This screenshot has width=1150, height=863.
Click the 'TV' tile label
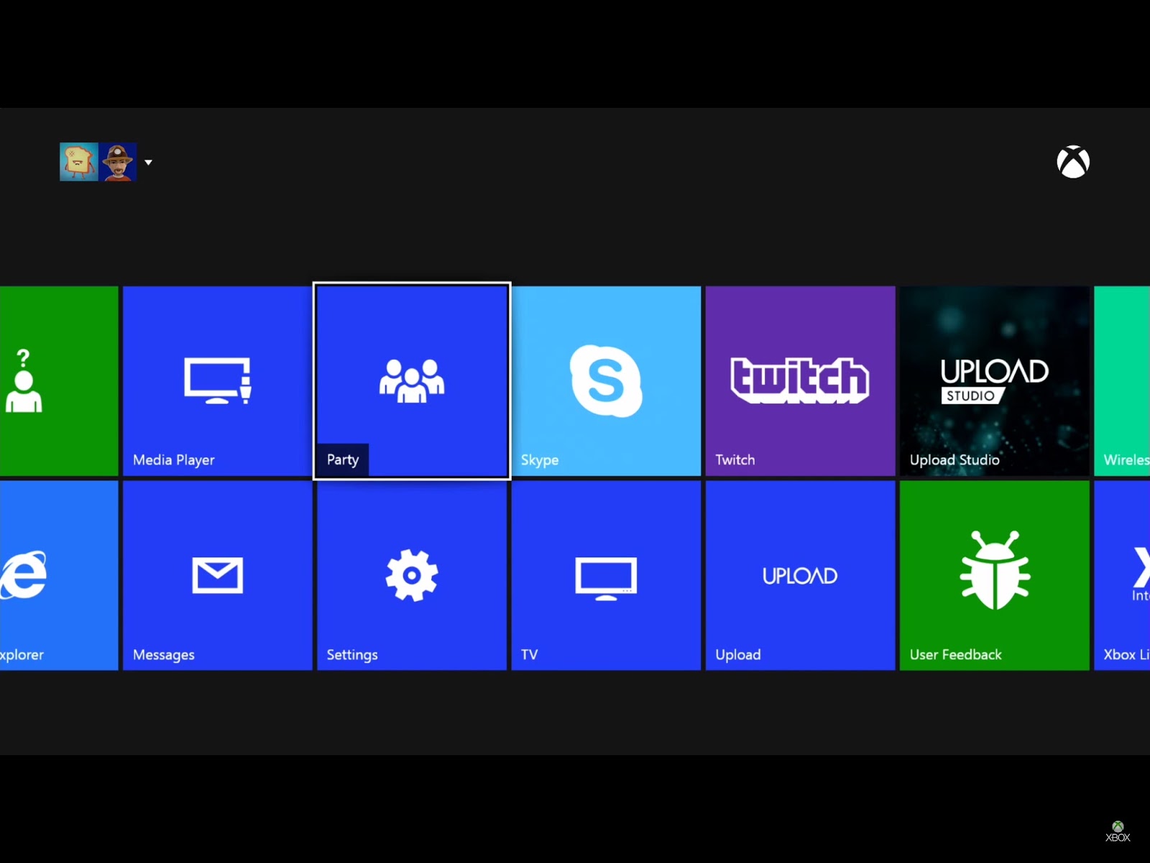pos(530,655)
